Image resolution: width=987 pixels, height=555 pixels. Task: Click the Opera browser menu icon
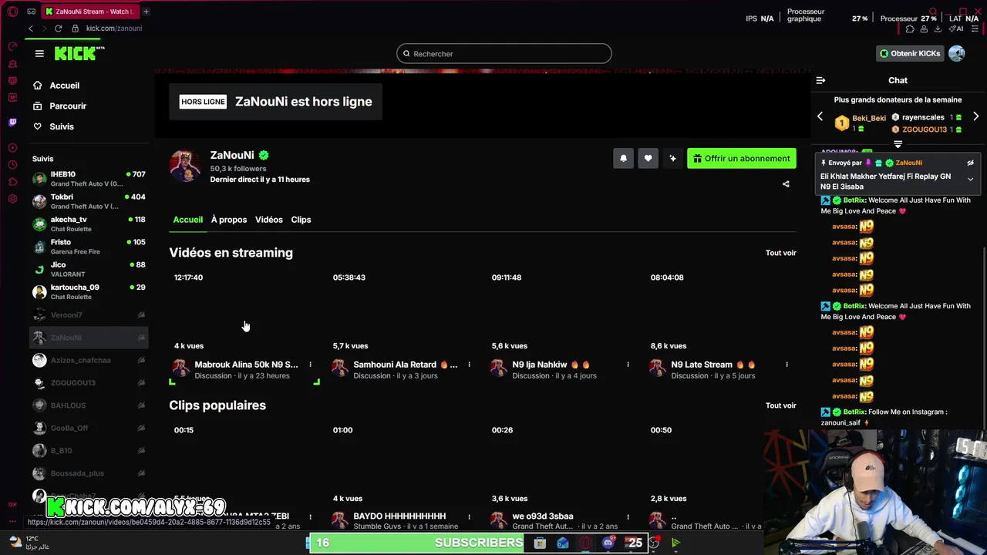[x=12, y=12]
